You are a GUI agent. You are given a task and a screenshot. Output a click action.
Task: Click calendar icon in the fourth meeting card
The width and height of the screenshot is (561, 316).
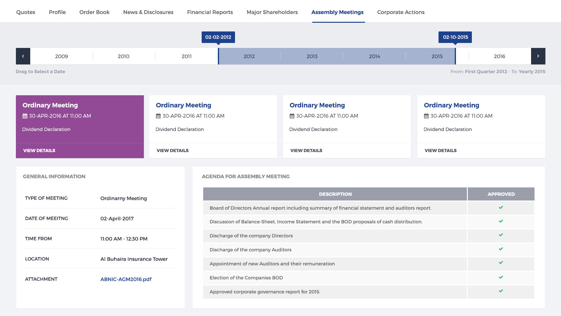click(426, 116)
